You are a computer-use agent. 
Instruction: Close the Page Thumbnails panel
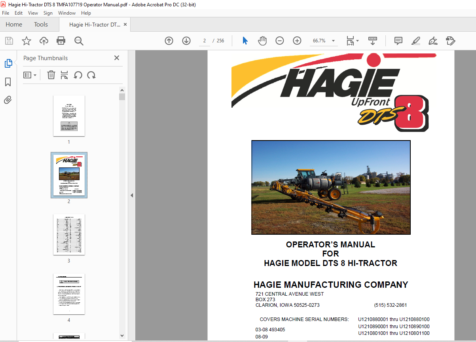(x=117, y=58)
